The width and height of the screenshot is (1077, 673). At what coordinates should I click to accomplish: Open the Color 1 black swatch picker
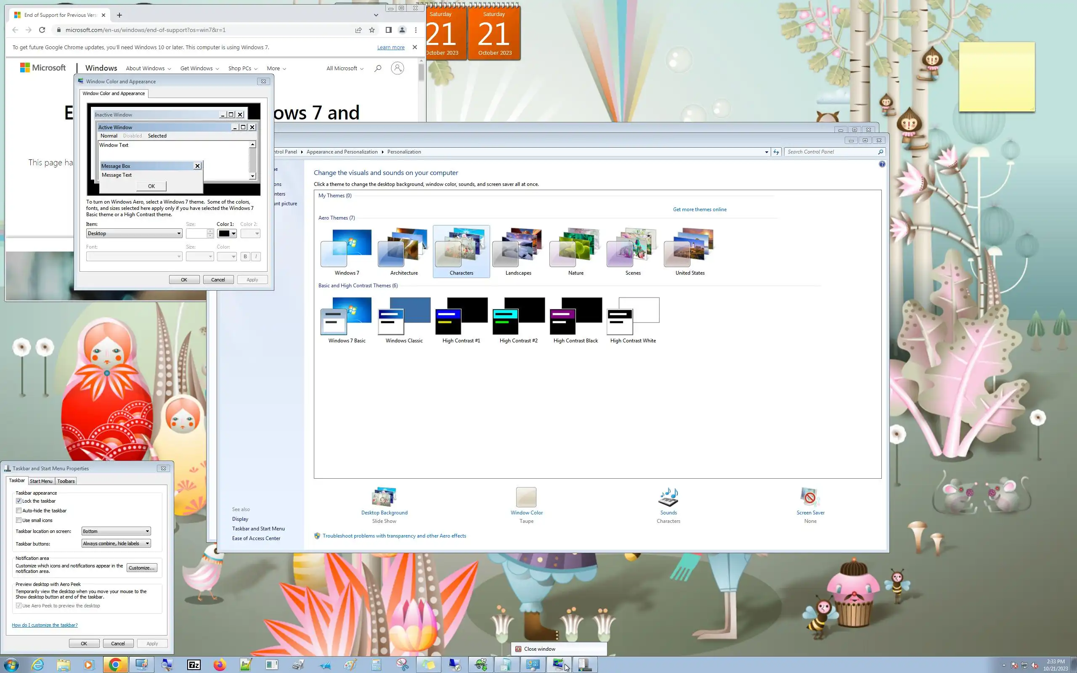(x=226, y=233)
